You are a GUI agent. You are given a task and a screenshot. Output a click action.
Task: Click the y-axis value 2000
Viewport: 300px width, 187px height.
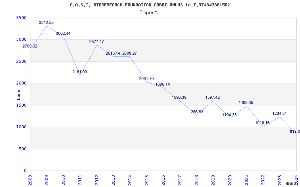[x=21, y=83]
